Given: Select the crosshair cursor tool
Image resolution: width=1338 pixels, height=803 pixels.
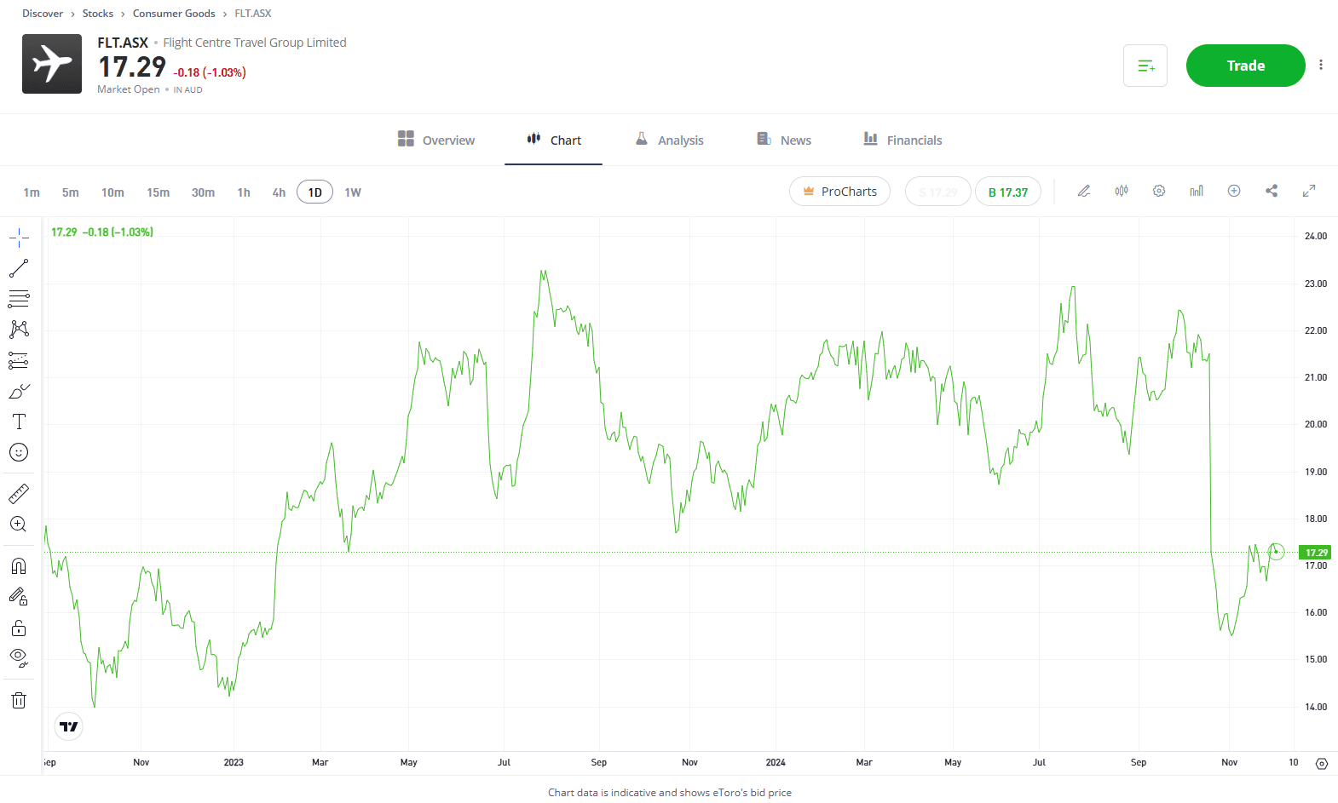Looking at the screenshot, I should click(19, 238).
